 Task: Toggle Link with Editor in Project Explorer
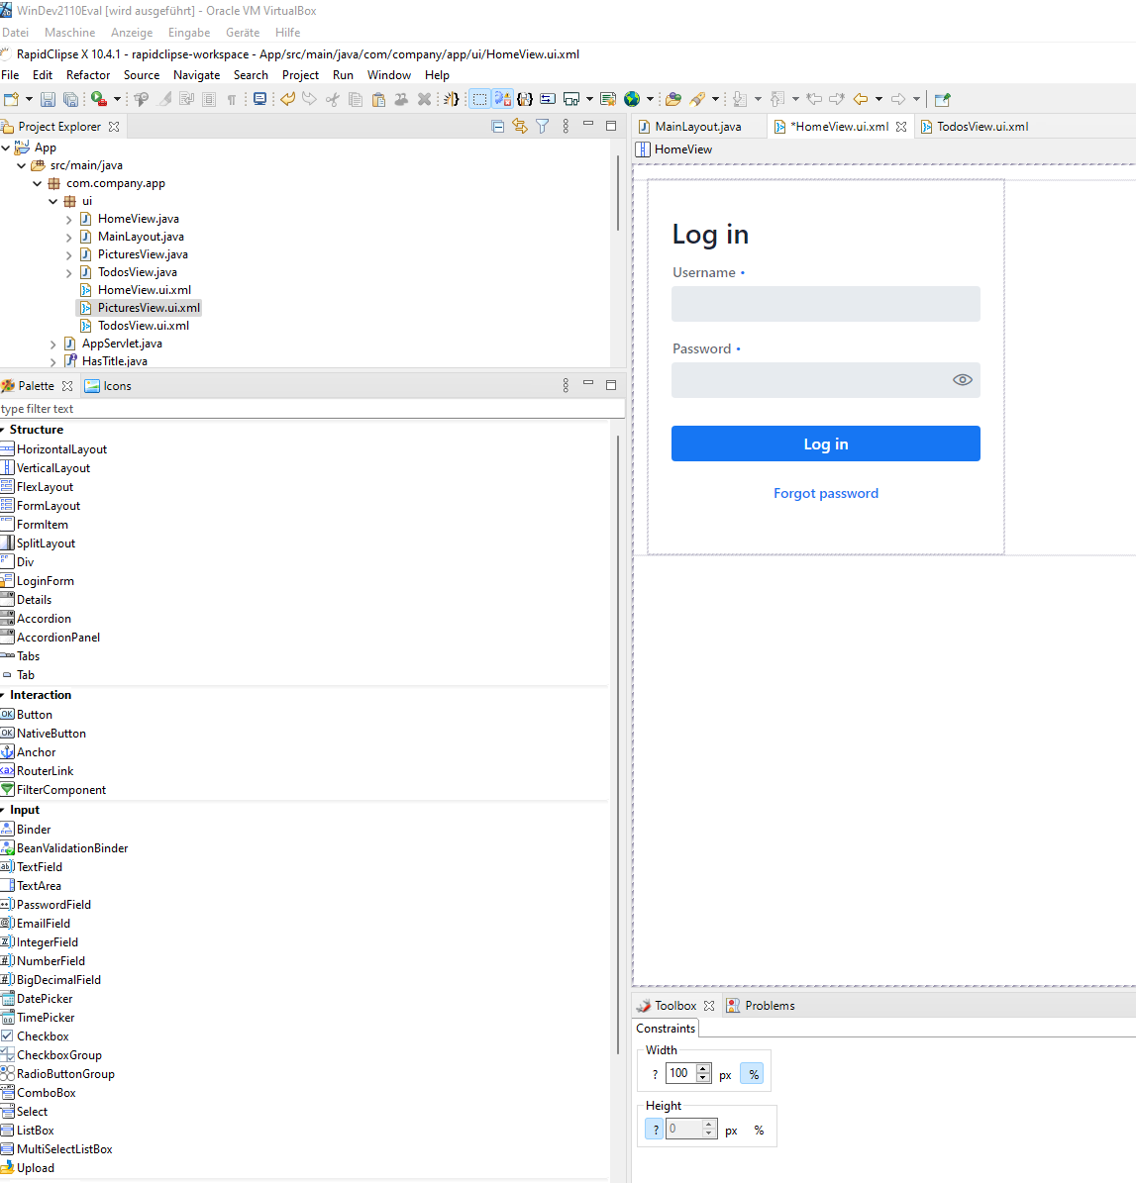[x=520, y=126]
